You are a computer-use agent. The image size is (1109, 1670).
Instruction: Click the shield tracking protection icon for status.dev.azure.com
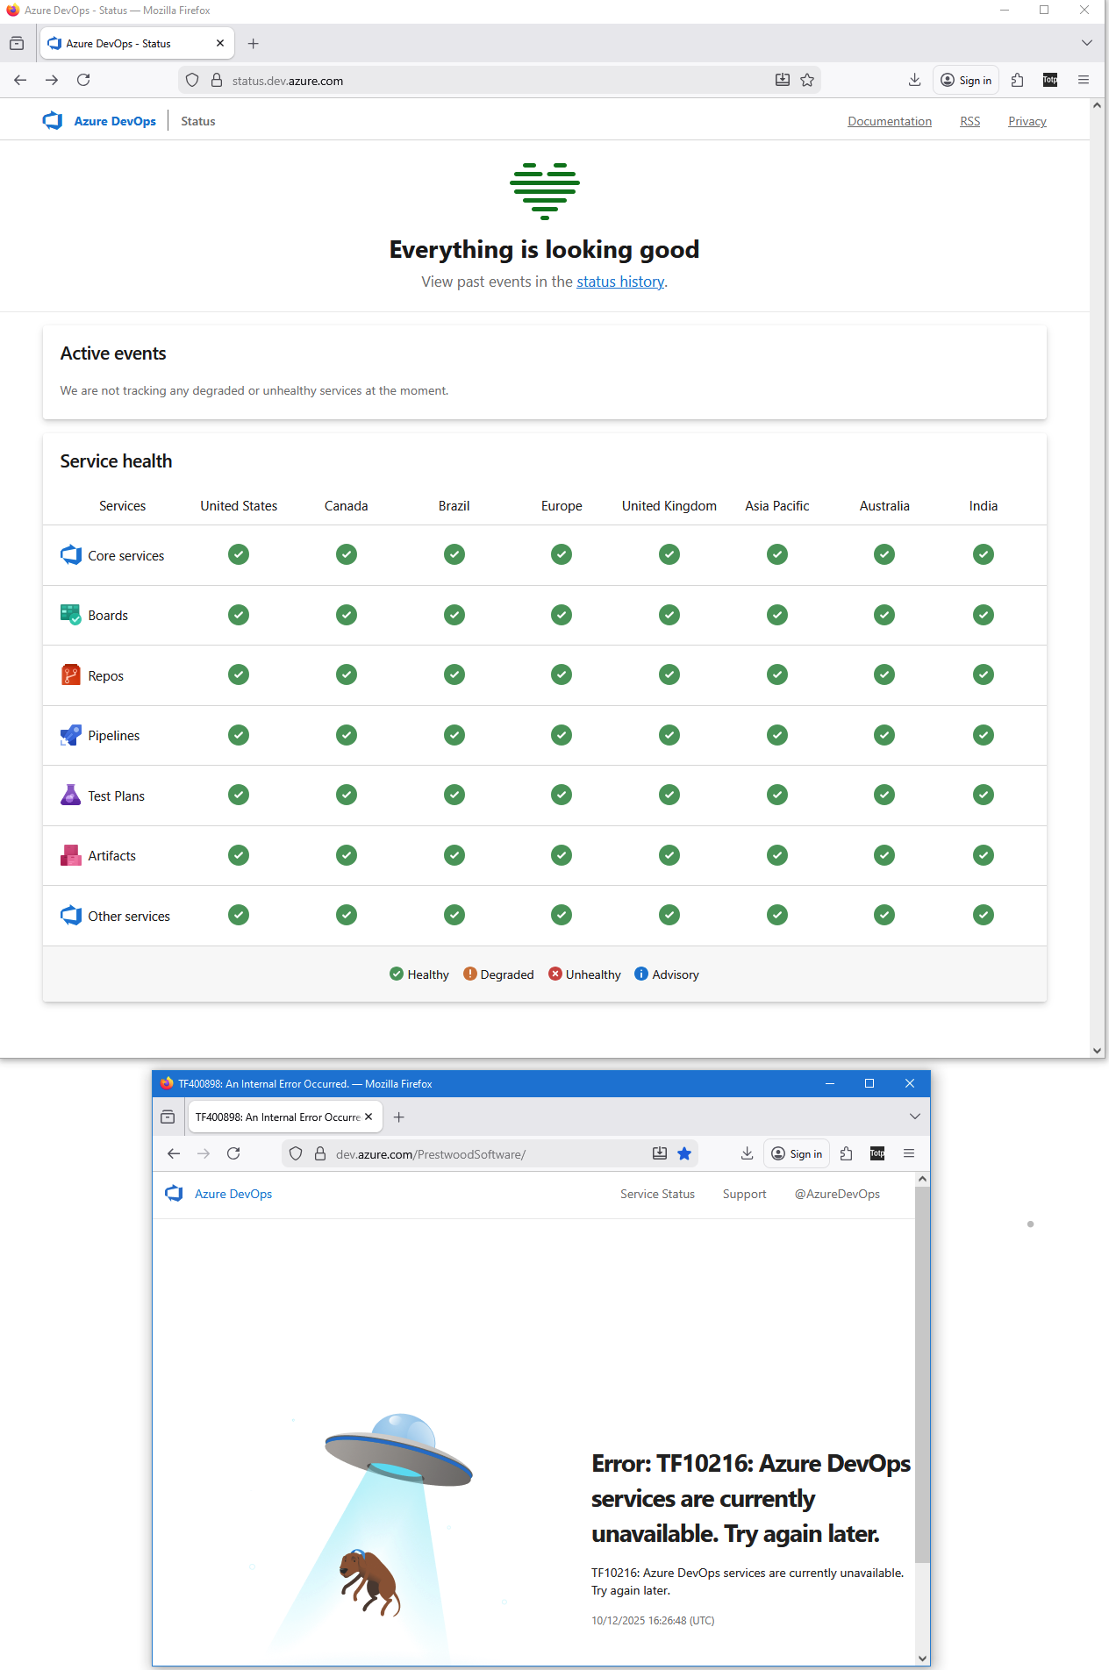pyautogui.click(x=192, y=80)
